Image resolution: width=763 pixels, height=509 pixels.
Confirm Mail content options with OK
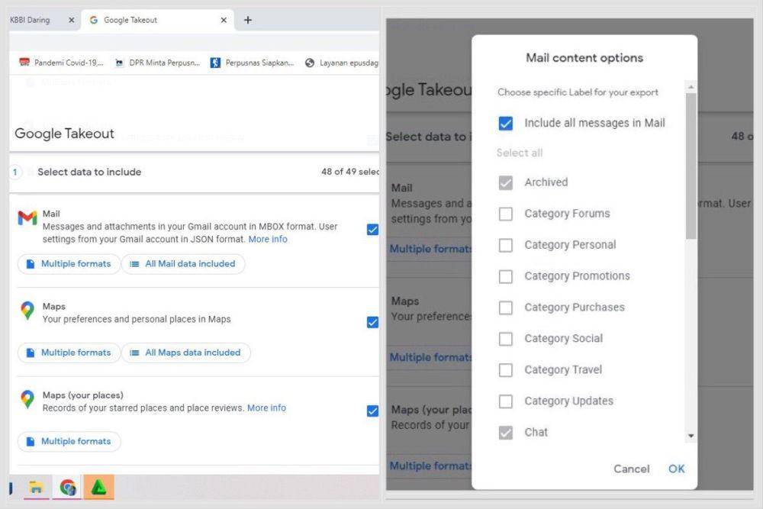676,469
